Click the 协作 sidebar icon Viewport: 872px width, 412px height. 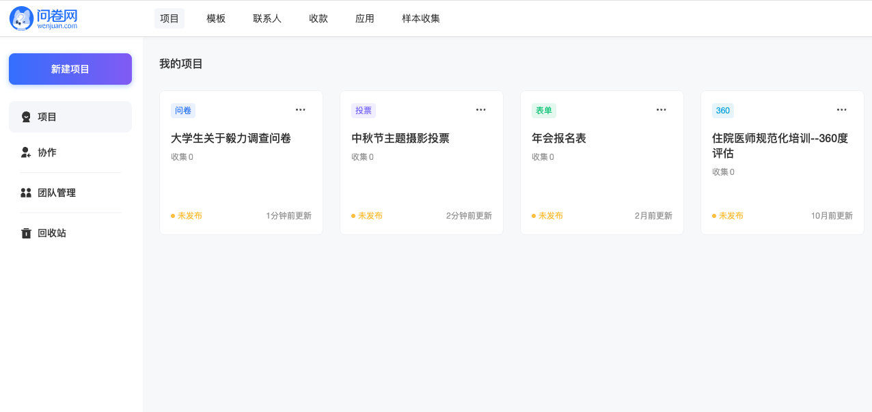coord(26,152)
